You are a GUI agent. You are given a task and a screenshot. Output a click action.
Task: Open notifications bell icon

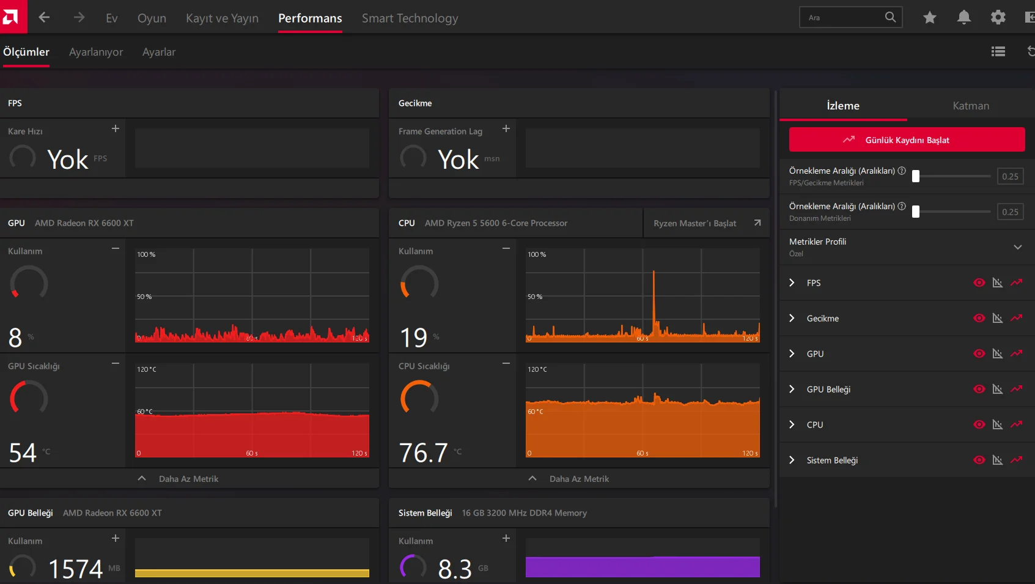tap(964, 17)
